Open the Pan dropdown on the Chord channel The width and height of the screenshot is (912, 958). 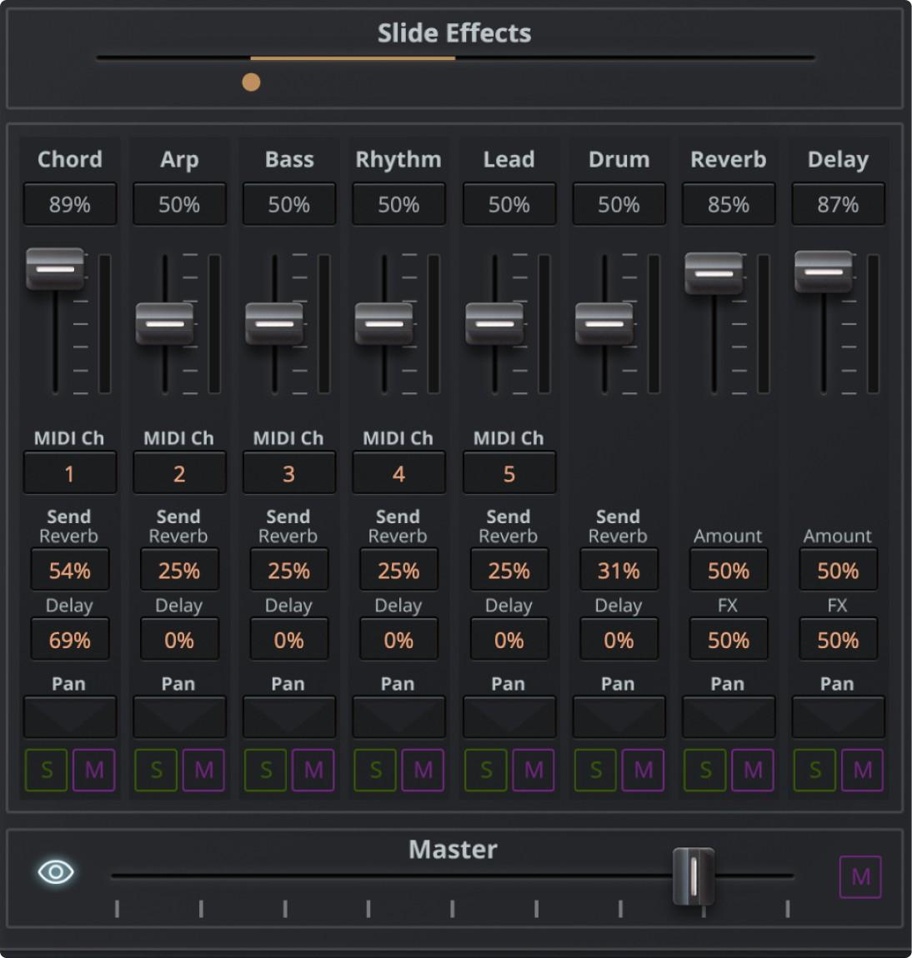click(x=70, y=716)
